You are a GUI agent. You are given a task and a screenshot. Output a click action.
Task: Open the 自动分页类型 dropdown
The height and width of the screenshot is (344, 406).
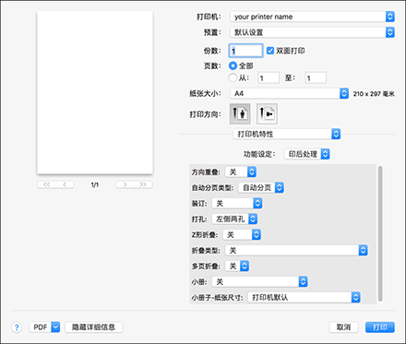click(261, 187)
